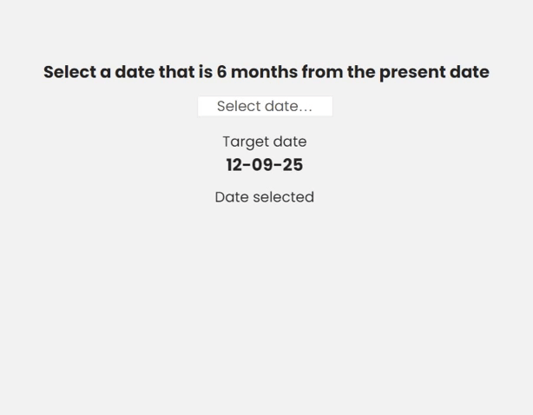
Task: Click the heading about selecting a date
Action: tap(266, 72)
